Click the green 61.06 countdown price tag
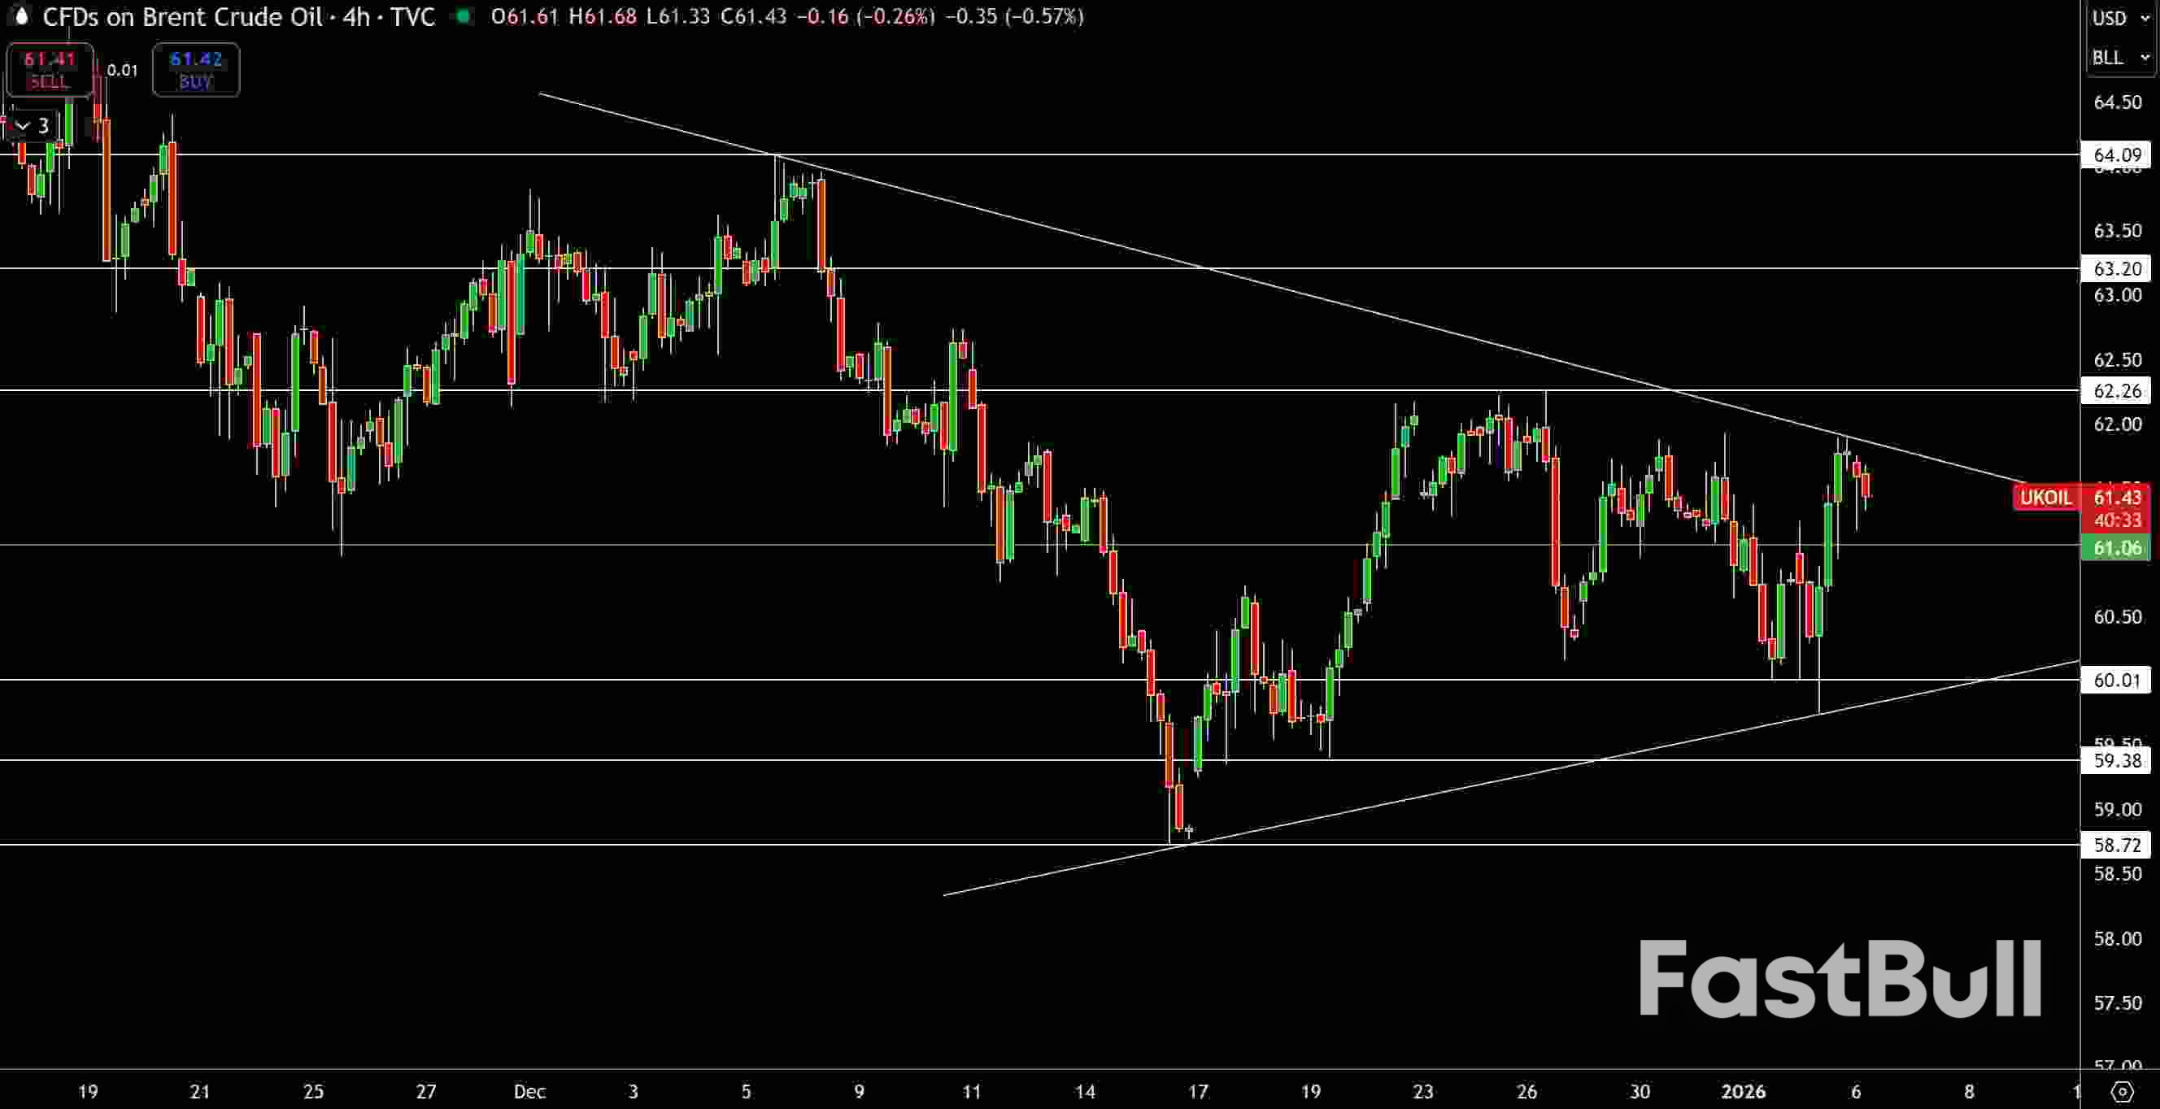This screenshot has width=2160, height=1109. tap(2116, 548)
